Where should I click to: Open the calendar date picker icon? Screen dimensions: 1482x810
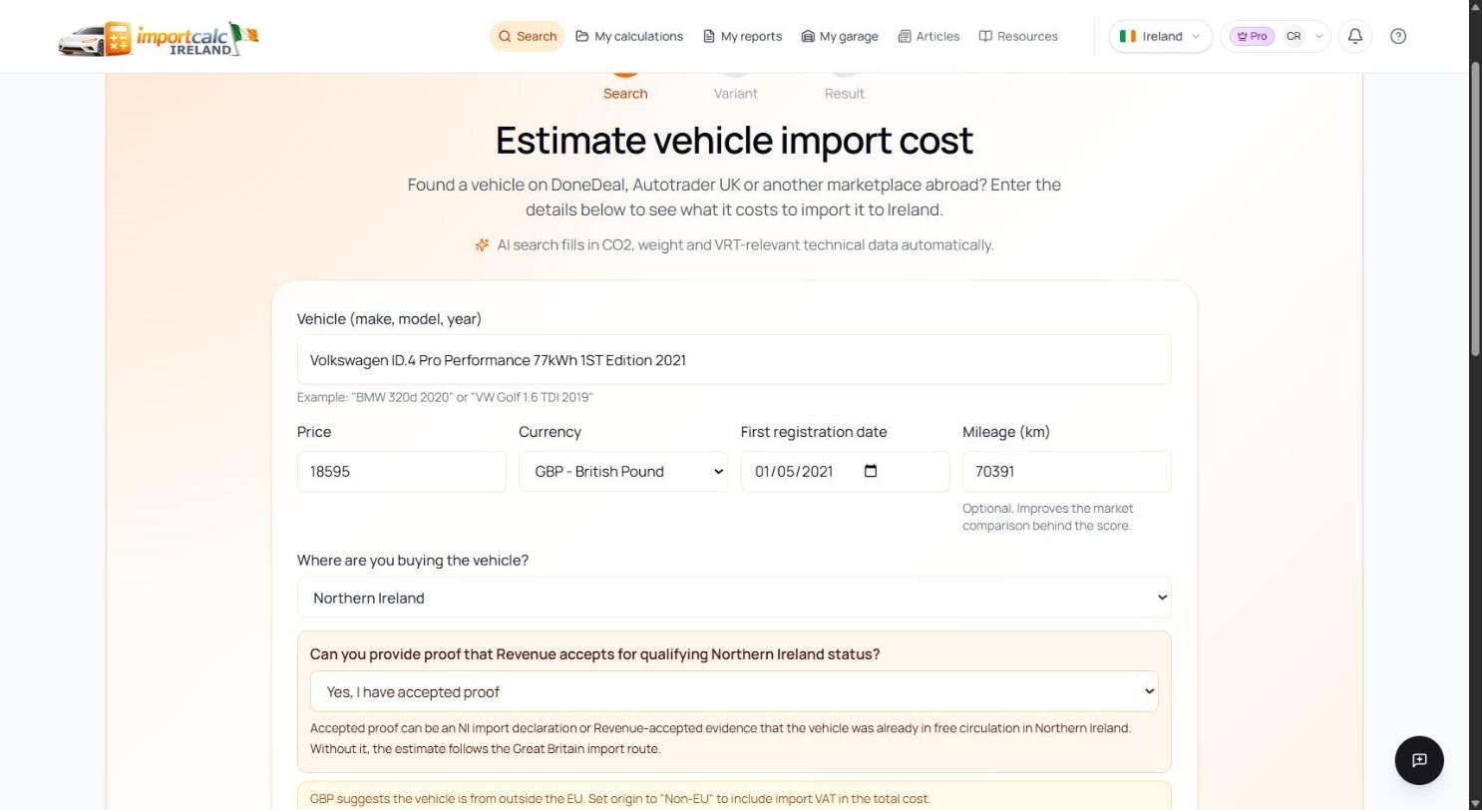click(x=871, y=471)
